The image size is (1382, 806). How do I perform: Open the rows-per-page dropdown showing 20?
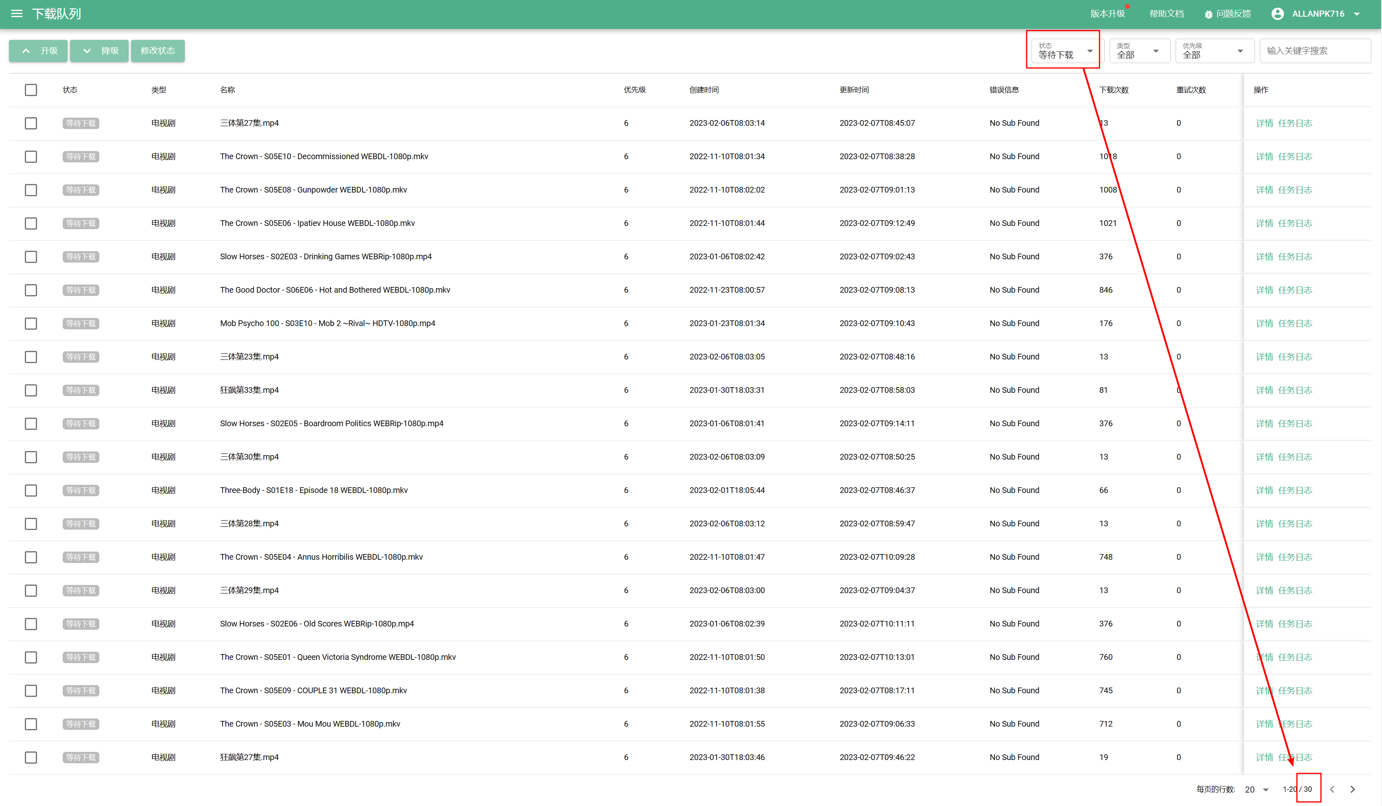1257,789
